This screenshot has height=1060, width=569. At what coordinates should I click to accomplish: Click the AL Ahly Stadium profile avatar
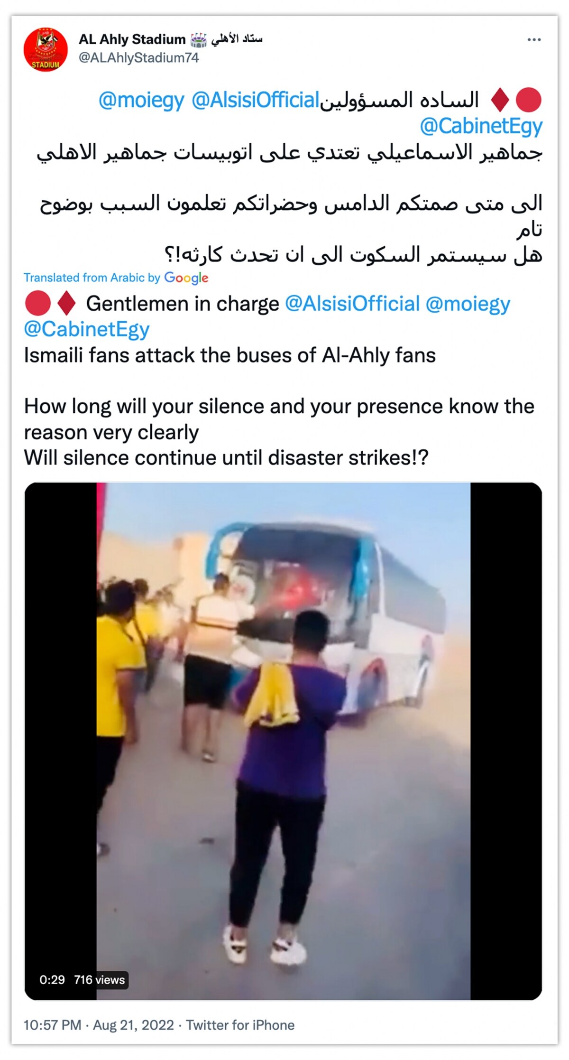click(x=46, y=50)
